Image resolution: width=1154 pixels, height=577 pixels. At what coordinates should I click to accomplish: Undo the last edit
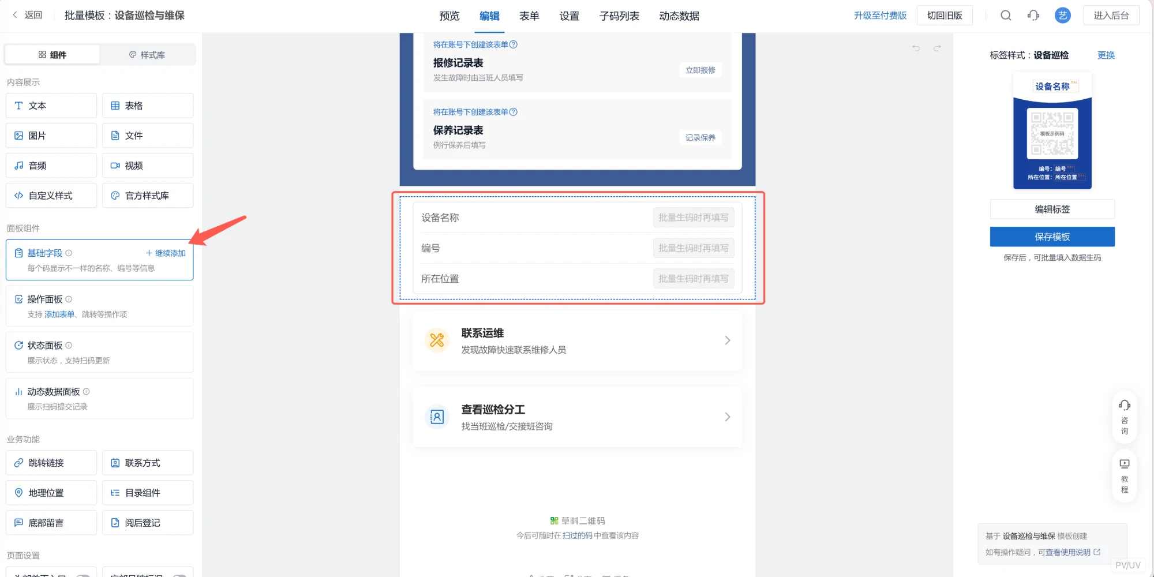pos(916,48)
